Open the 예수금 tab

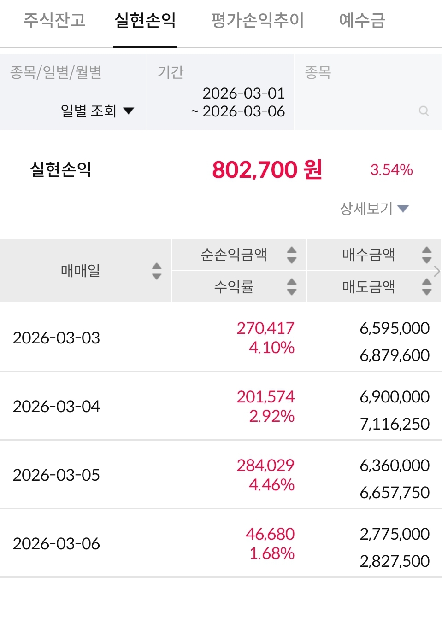(362, 20)
